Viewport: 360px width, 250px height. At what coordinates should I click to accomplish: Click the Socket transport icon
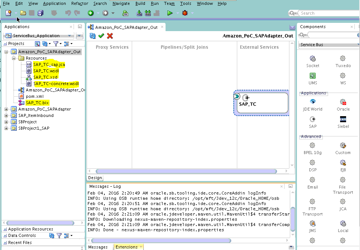(313, 58)
